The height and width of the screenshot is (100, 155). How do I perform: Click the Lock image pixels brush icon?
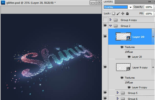click(x=118, y=14)
